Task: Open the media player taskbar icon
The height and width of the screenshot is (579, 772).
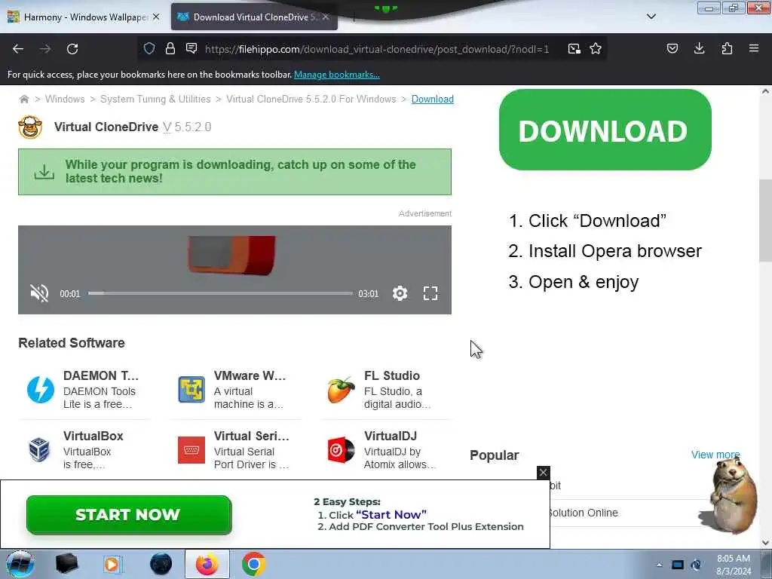Action: coord(112,564)
